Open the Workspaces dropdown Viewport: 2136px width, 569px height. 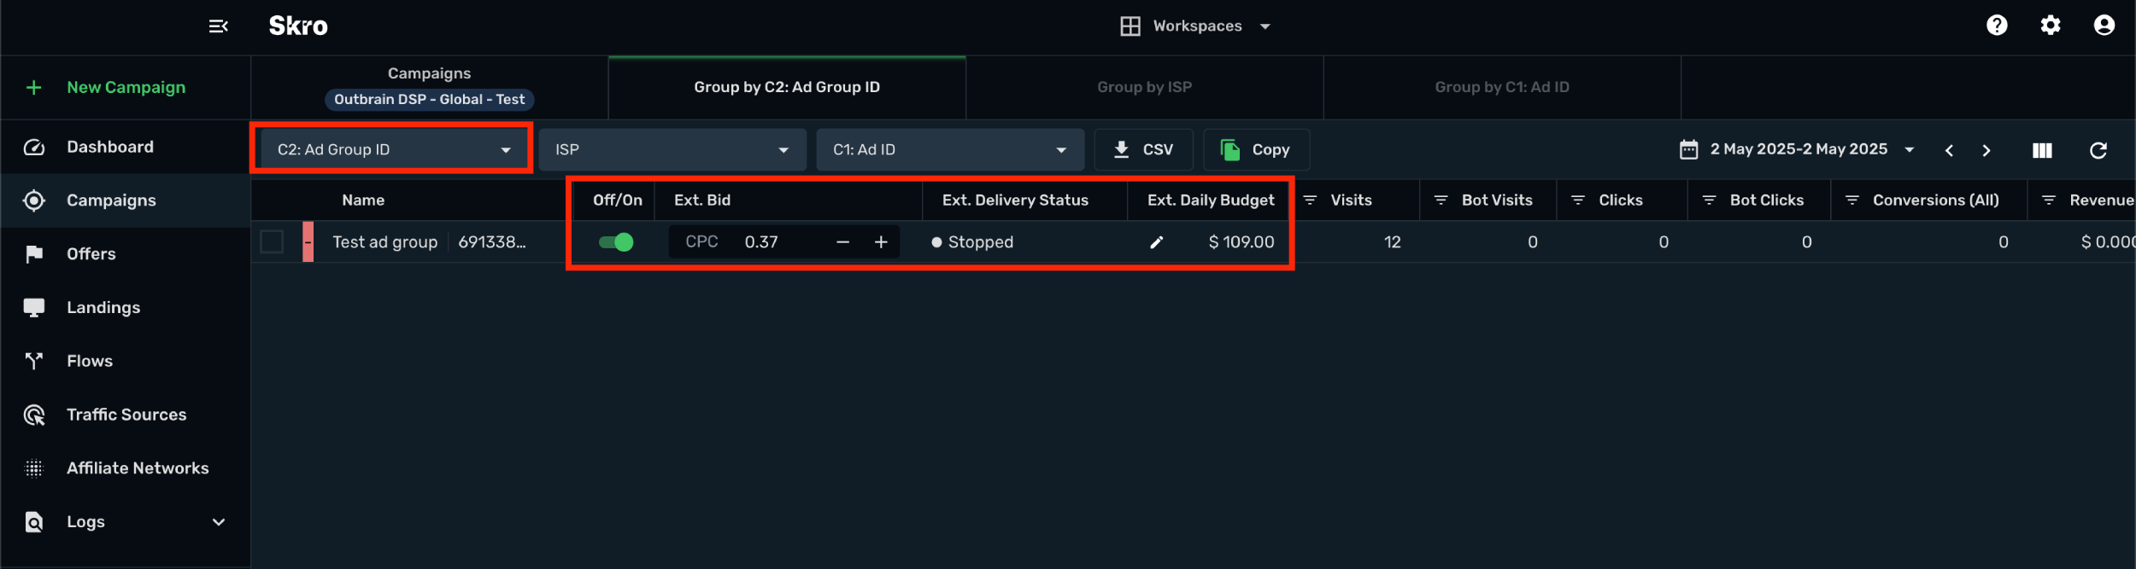point(1196,26)
